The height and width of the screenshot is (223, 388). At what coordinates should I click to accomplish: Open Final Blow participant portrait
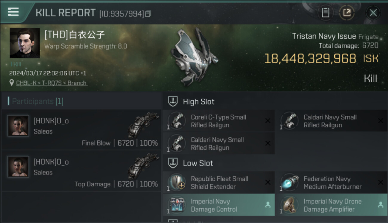point(18,126)
